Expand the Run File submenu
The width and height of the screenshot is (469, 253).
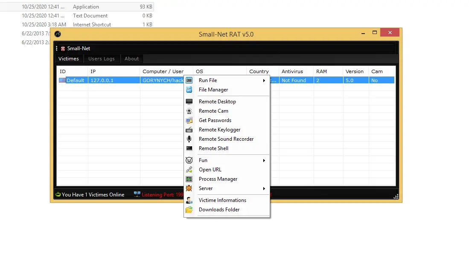tap(264, 80)
